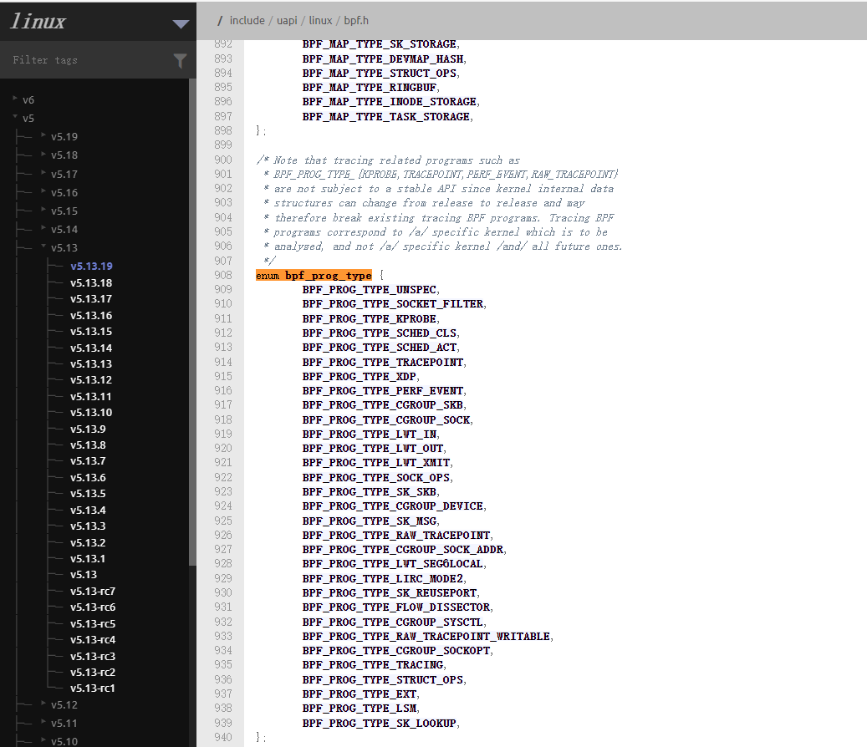
Task: Expand the v5.14 version group
Action: [43, 227]
